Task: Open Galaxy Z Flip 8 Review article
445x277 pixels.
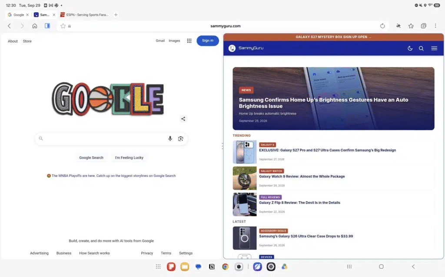Action: (299, 202)
